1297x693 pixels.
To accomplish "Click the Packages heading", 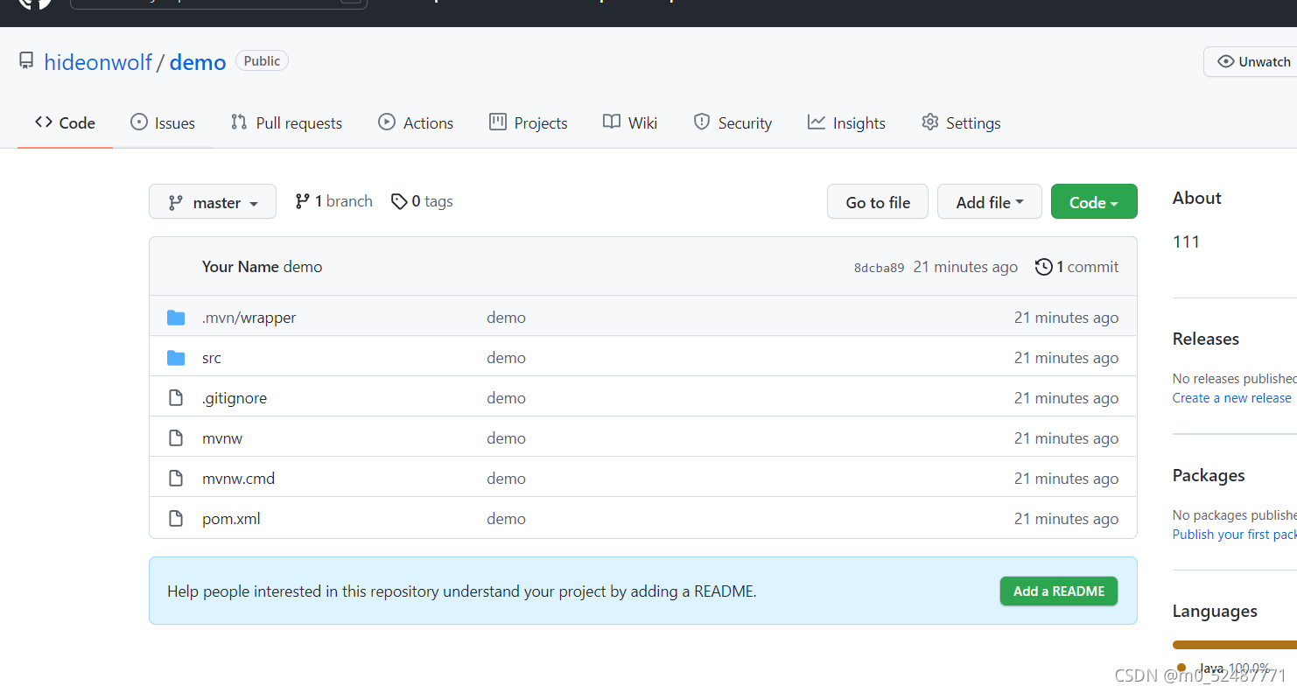I will (x=1209, y=475).
